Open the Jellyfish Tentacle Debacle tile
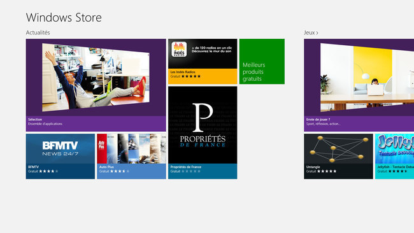The height and width of the screenshot is (233, 414). [394, 156]
